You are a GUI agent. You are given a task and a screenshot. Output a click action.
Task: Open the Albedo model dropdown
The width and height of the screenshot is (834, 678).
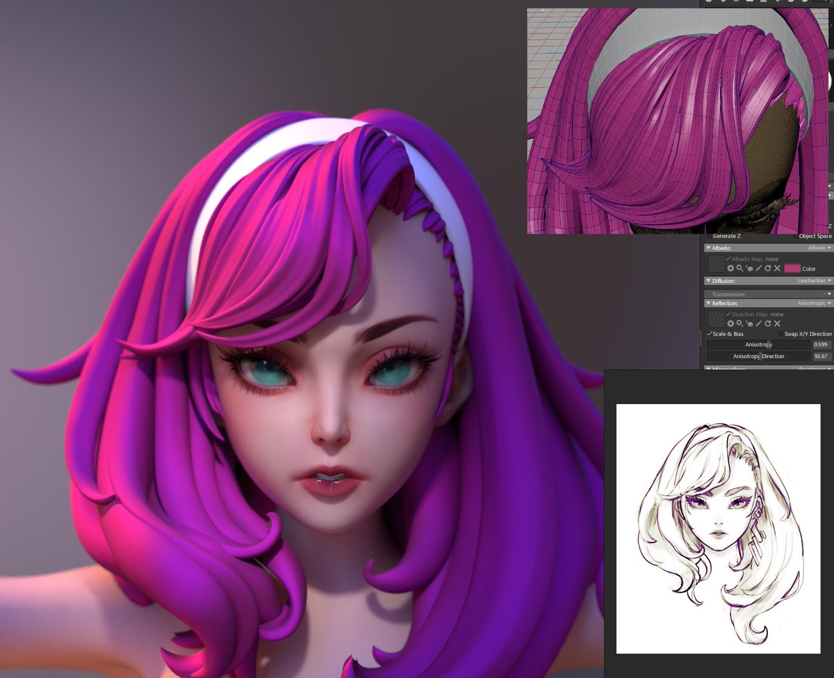tap(819, 248)
